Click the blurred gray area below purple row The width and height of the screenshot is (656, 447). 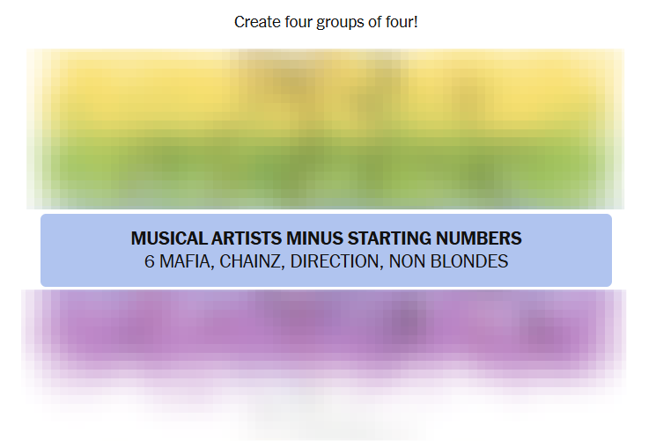(x=326, y=414)
